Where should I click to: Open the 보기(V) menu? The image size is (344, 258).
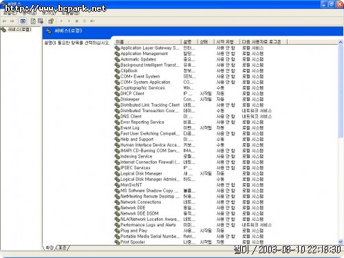(49, 13)
